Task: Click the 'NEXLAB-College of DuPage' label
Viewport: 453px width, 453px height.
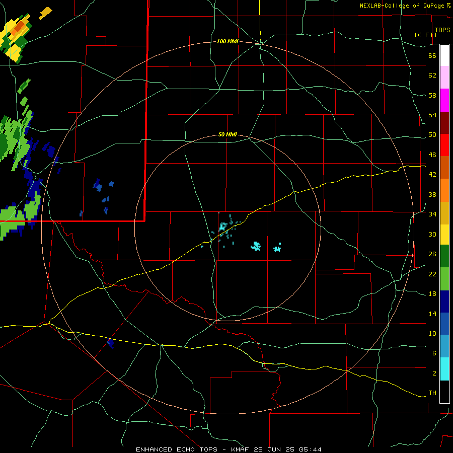Action: point(402,6)
